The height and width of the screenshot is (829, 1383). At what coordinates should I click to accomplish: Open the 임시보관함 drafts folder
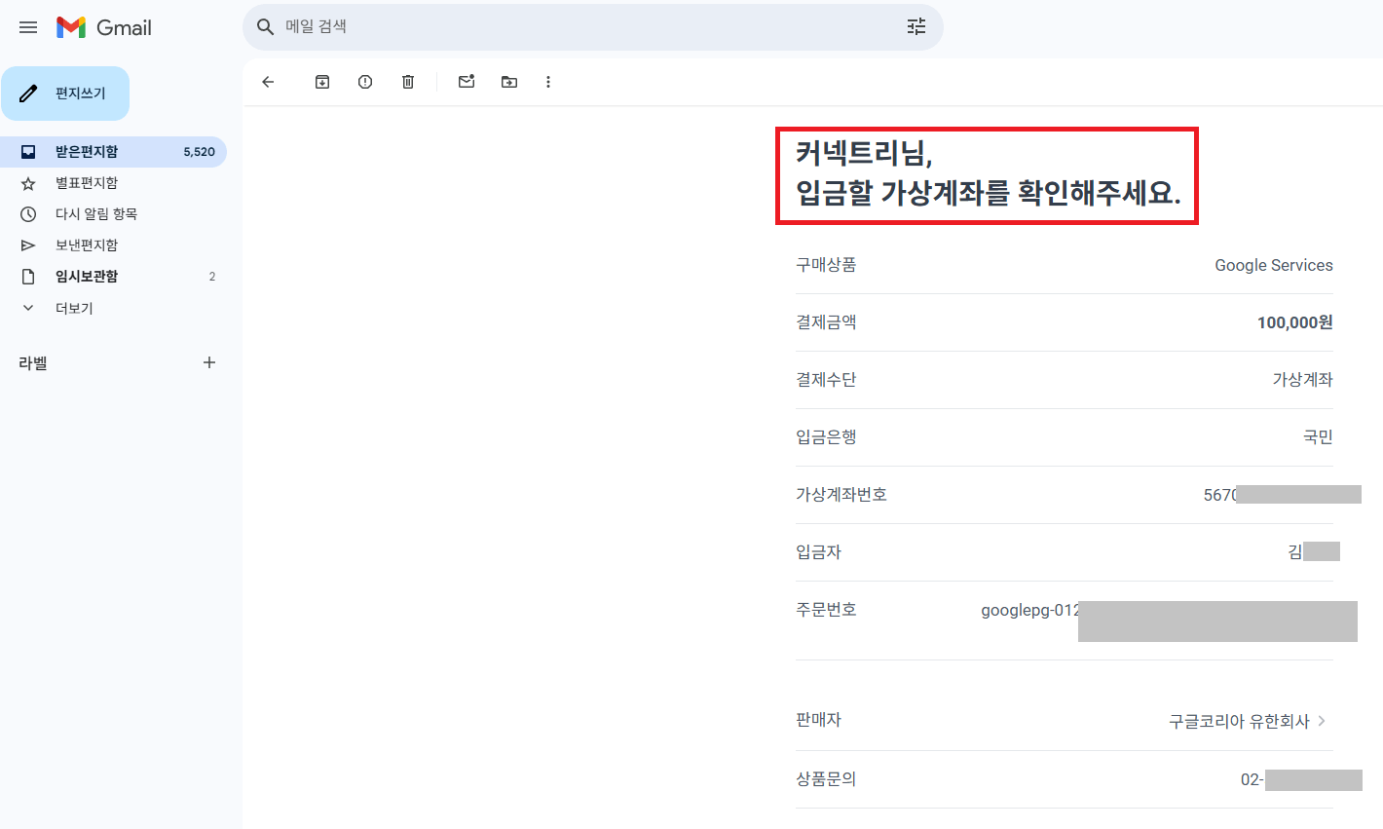[x=113, y=277]
